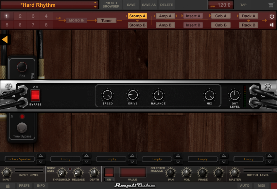Image resolution: width=277 pixels, height=189 pixels.
Task: Open the Insert B module
Action: click(193, 25)
